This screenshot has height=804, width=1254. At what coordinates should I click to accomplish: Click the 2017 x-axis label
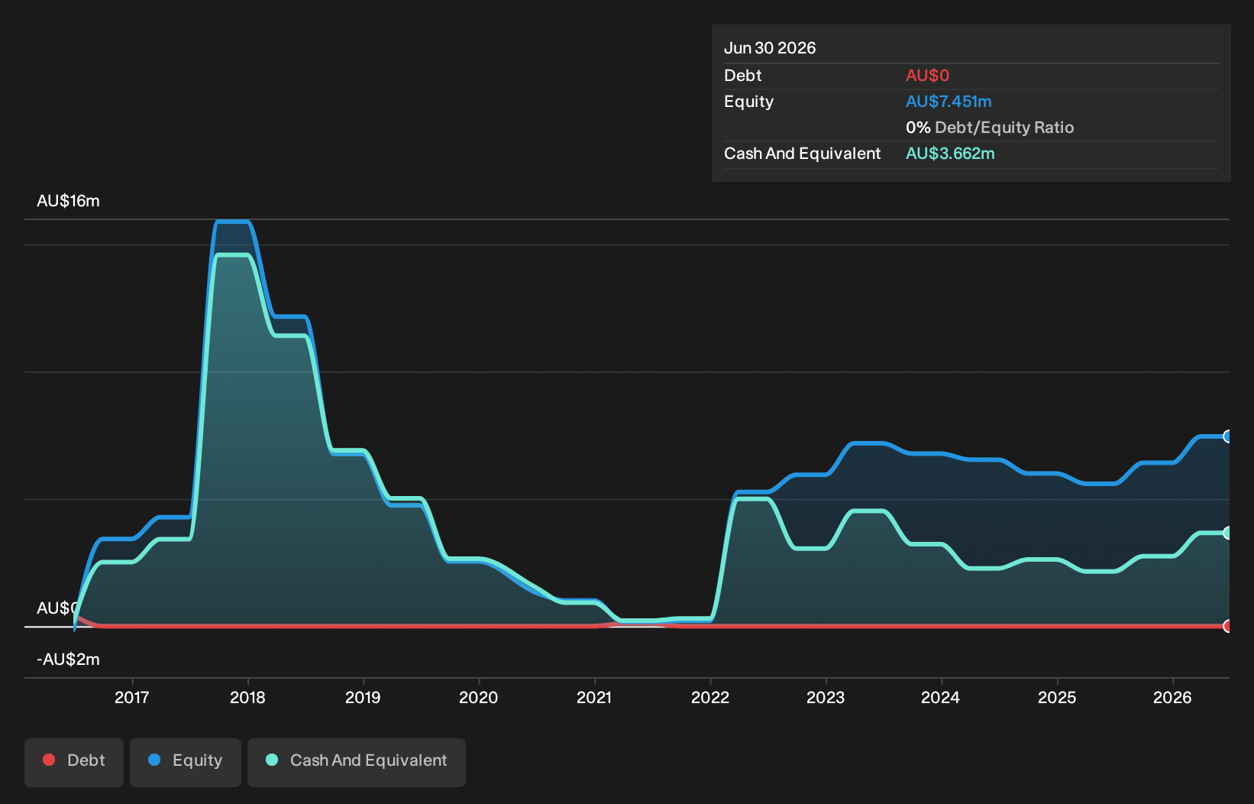pyautogui.click(x=132, y=697)
